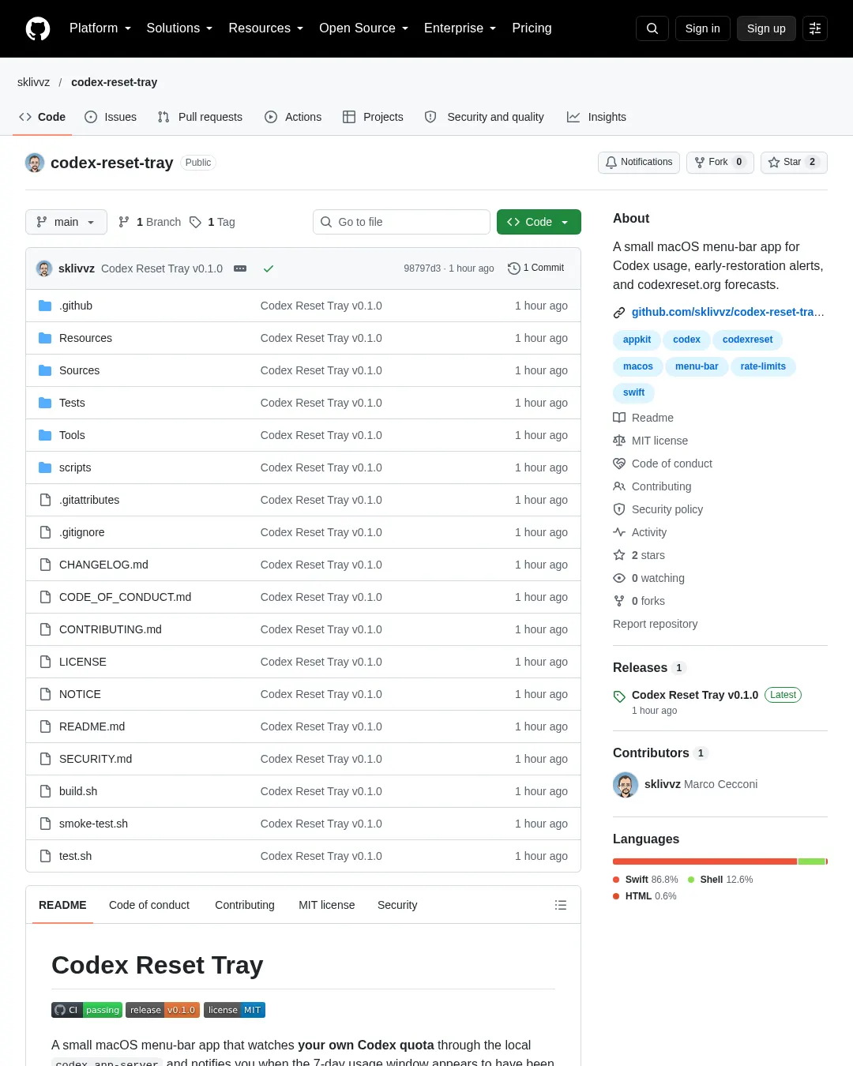Open the search magnifier button
The height and width of the screenshot is (1066, 853).
click(x=652, y=28)
